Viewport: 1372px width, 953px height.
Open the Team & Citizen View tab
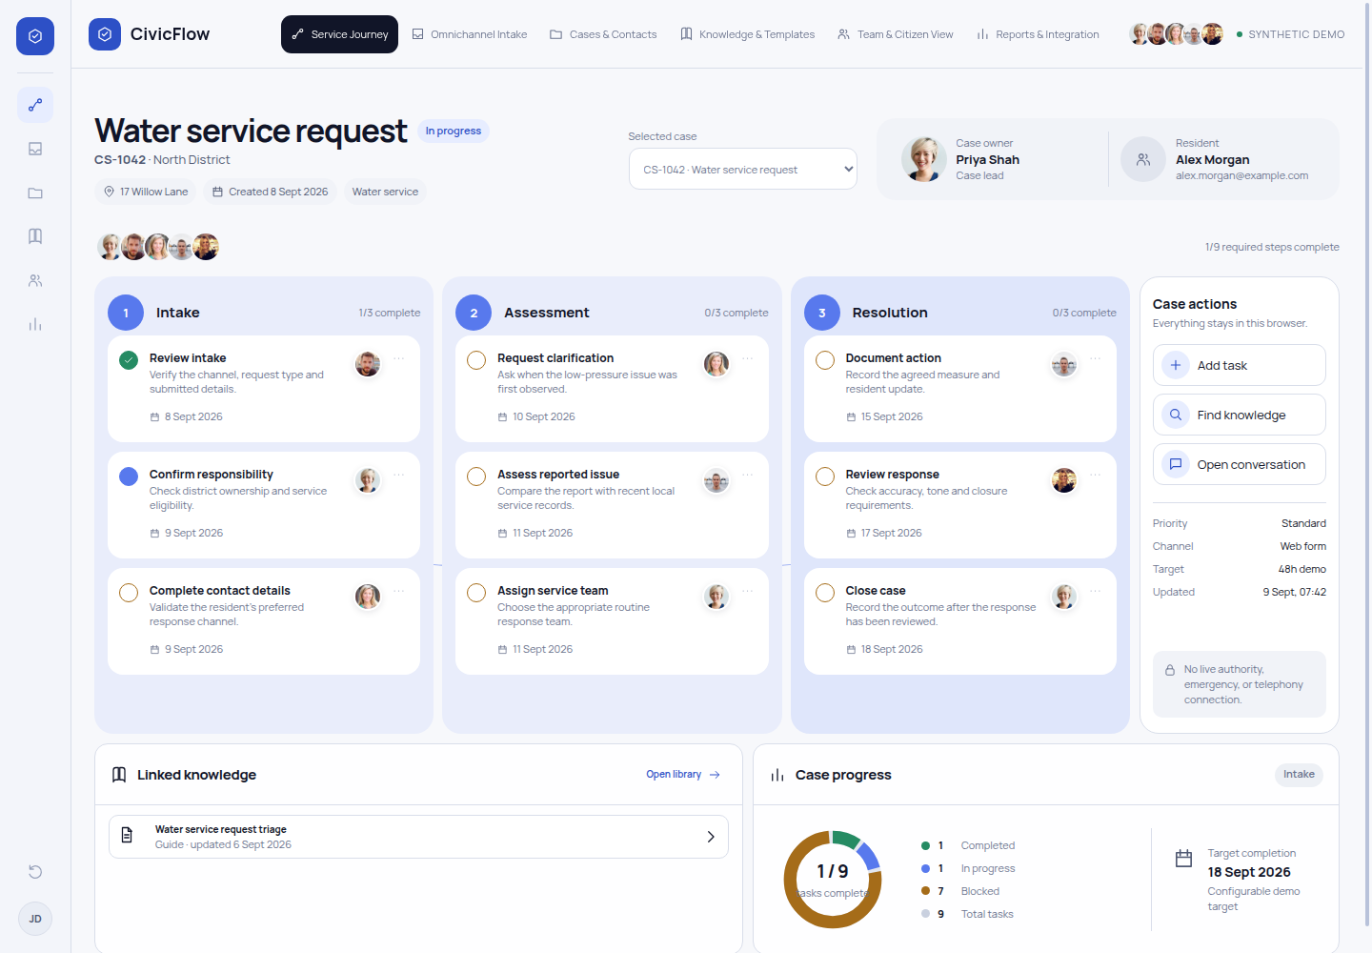(x=896, y=34)
